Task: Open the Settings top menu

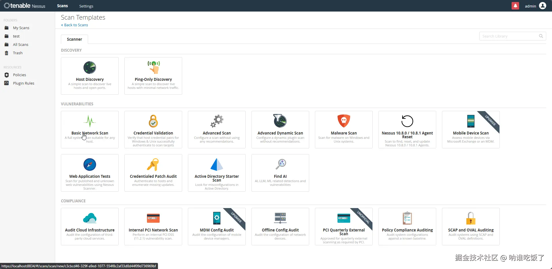Action: (86, 6)
